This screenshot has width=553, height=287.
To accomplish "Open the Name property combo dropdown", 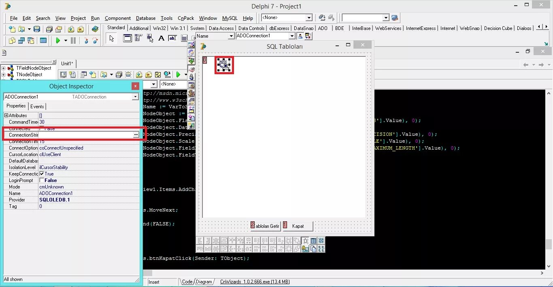I will (x=231, y=36).
